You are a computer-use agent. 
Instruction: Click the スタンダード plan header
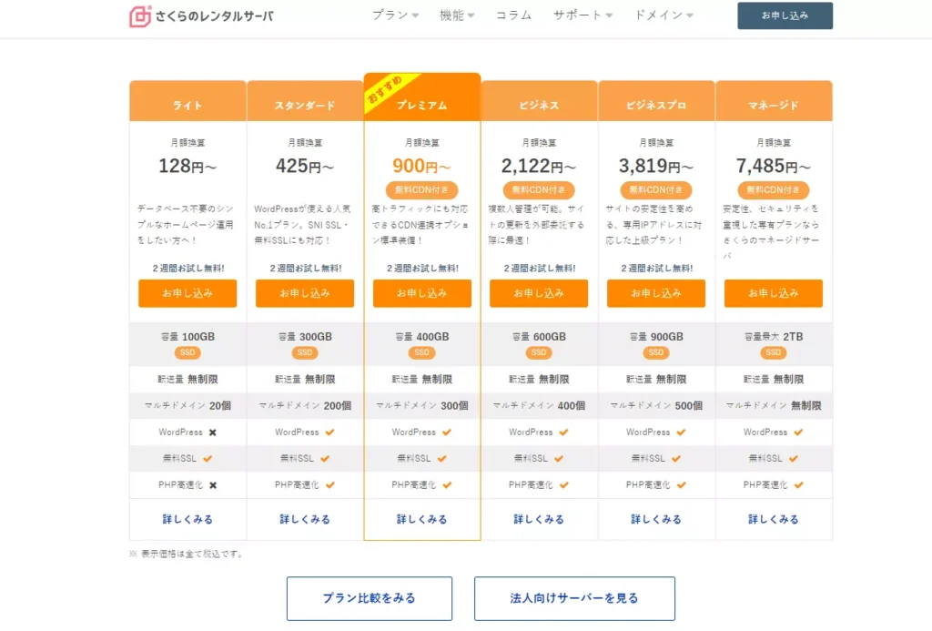(304, 101)
